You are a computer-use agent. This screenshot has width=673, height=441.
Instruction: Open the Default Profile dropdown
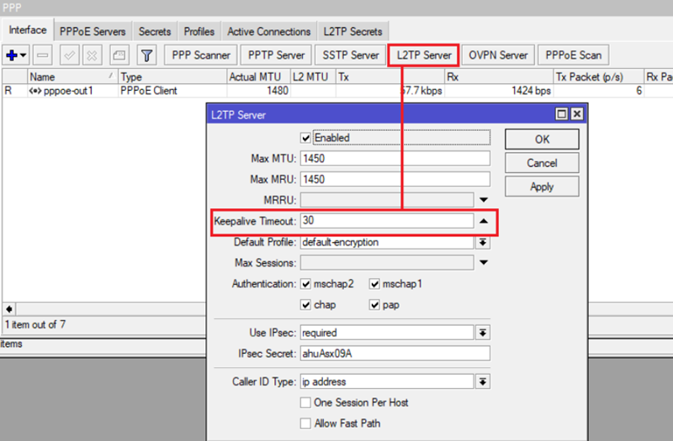pos(483,243)
